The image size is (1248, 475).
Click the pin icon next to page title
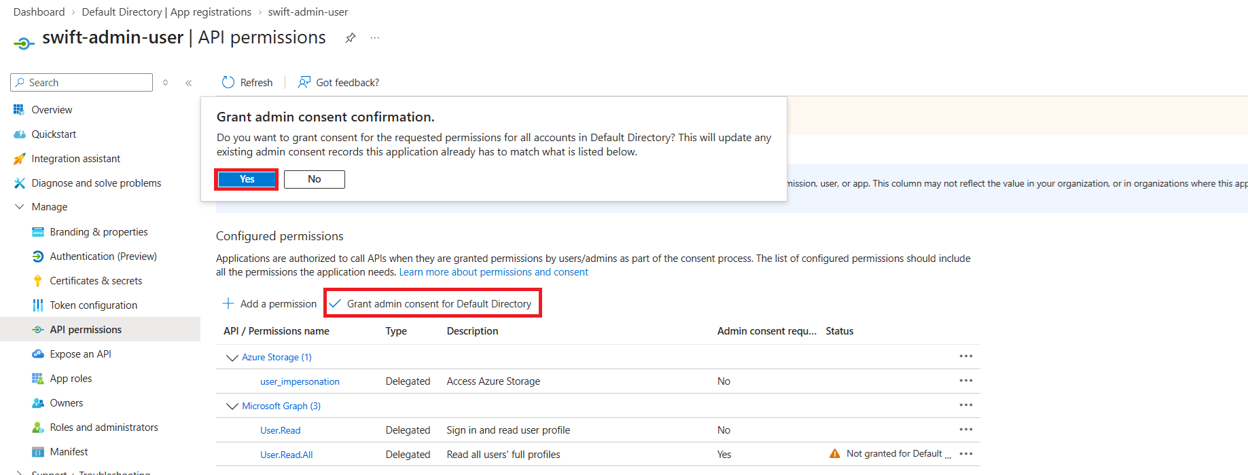tap(351, 38)
